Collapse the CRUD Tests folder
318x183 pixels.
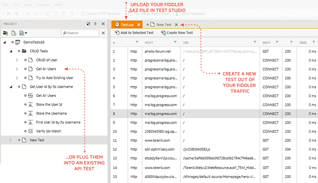click(x=11, y=51)
